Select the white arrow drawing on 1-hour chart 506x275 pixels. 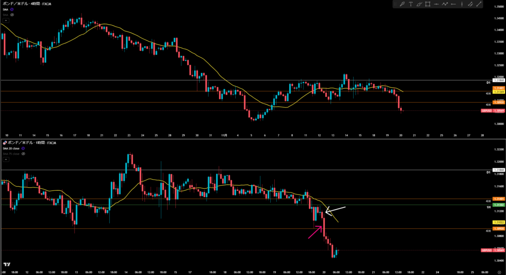[x=335, y=210]
